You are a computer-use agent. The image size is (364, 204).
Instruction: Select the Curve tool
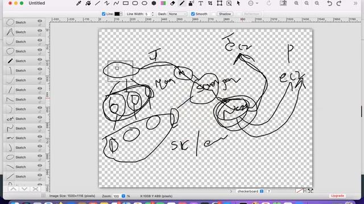(116, 3)
